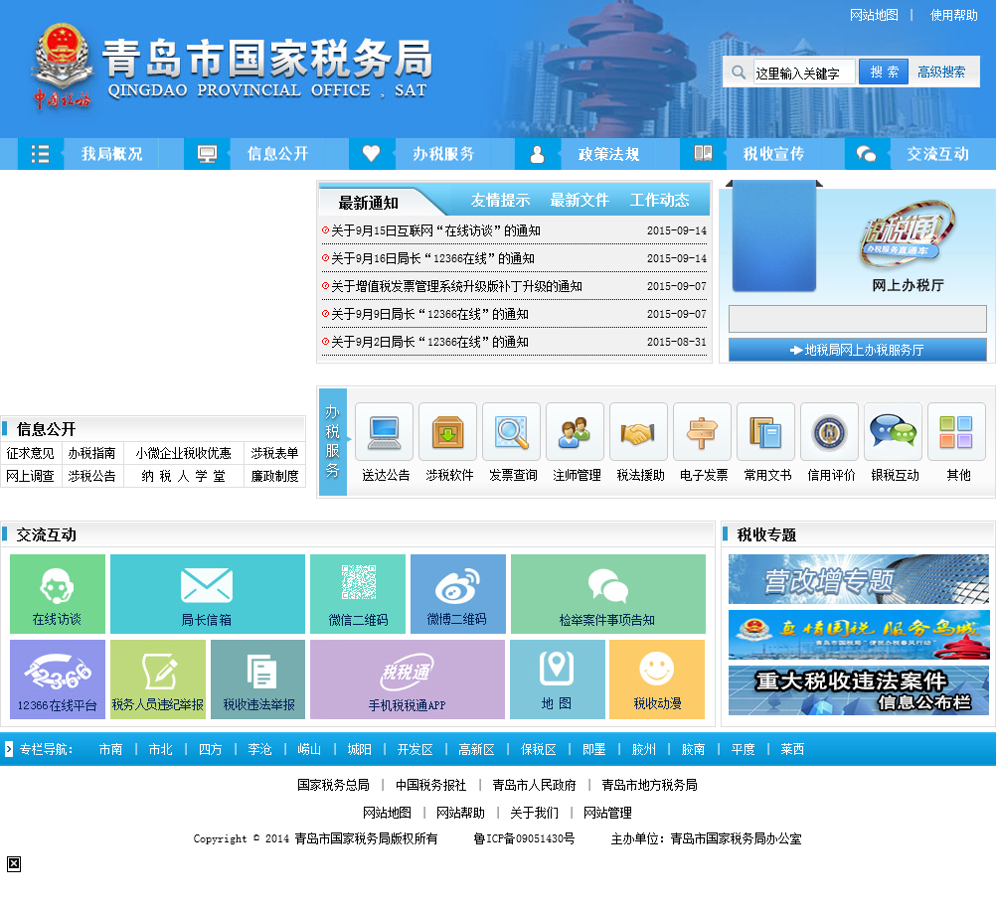
Task: Click the 小微企业税收优惠 link
Action: click(x=184, y=453)
